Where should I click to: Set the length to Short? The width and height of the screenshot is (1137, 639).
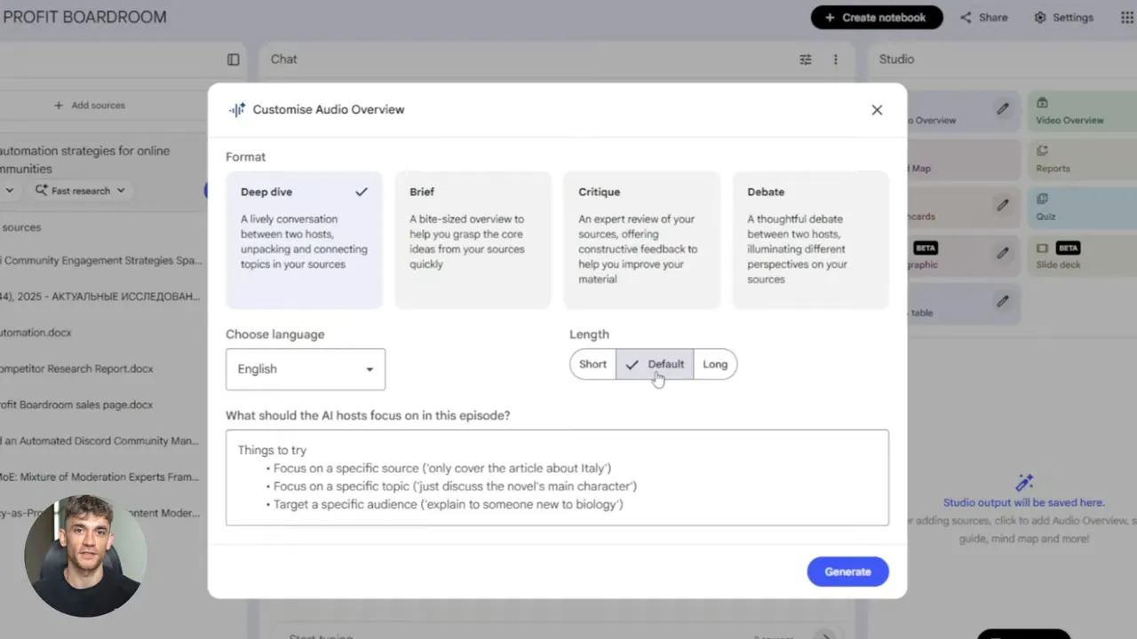(592, 364)
